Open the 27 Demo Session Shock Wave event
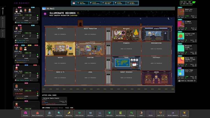210x118 pixels. [x=107, y=3]
